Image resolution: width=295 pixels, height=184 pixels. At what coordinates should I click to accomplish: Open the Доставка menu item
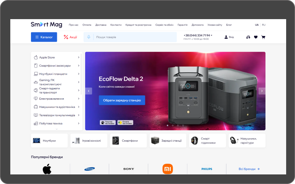(101, 25)
